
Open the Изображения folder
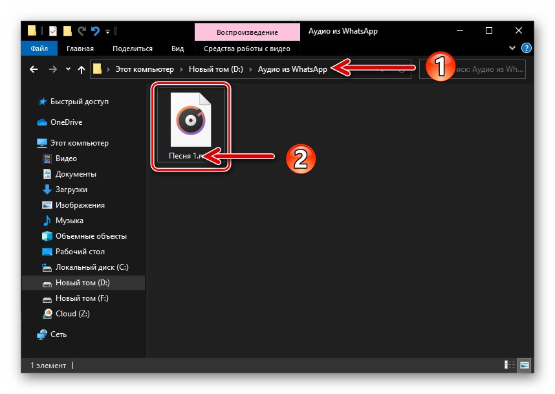(x=80, y=205)
